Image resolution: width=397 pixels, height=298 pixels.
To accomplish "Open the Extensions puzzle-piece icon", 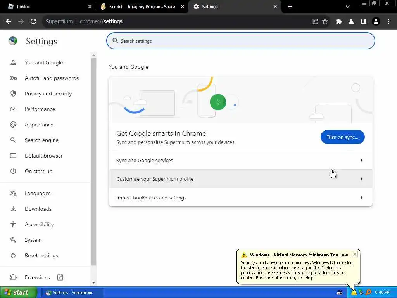I will pos(339,22).
